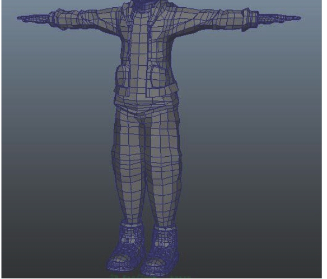Select the lower hem of the jacket

(146, 102)
